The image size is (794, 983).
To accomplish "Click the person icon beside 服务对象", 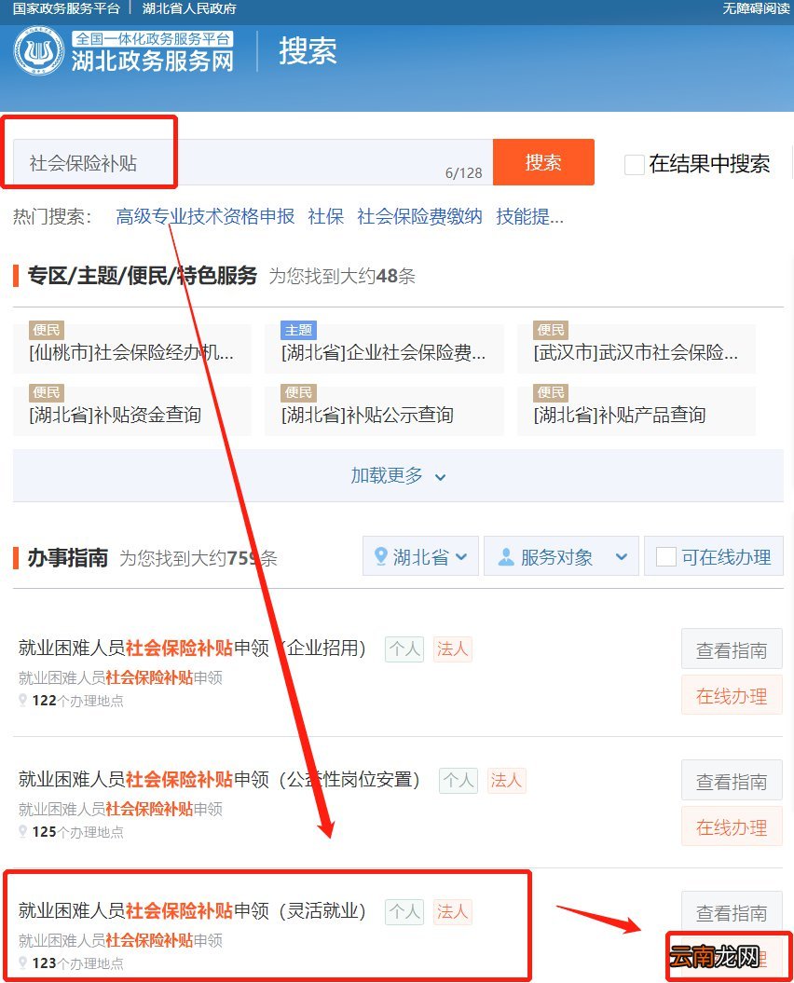I will 505,556.
